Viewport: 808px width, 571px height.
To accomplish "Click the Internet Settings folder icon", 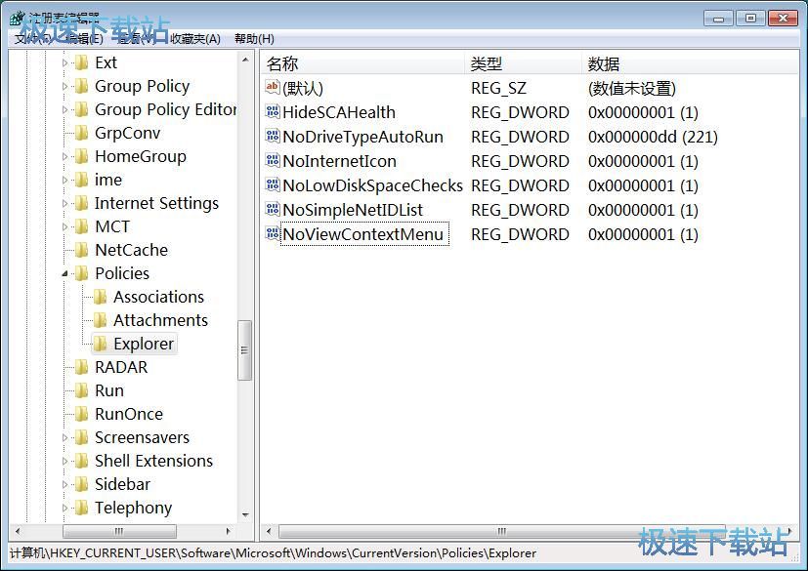I will pos(81,203).
